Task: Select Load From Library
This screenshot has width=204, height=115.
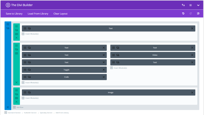Action: 38,13
